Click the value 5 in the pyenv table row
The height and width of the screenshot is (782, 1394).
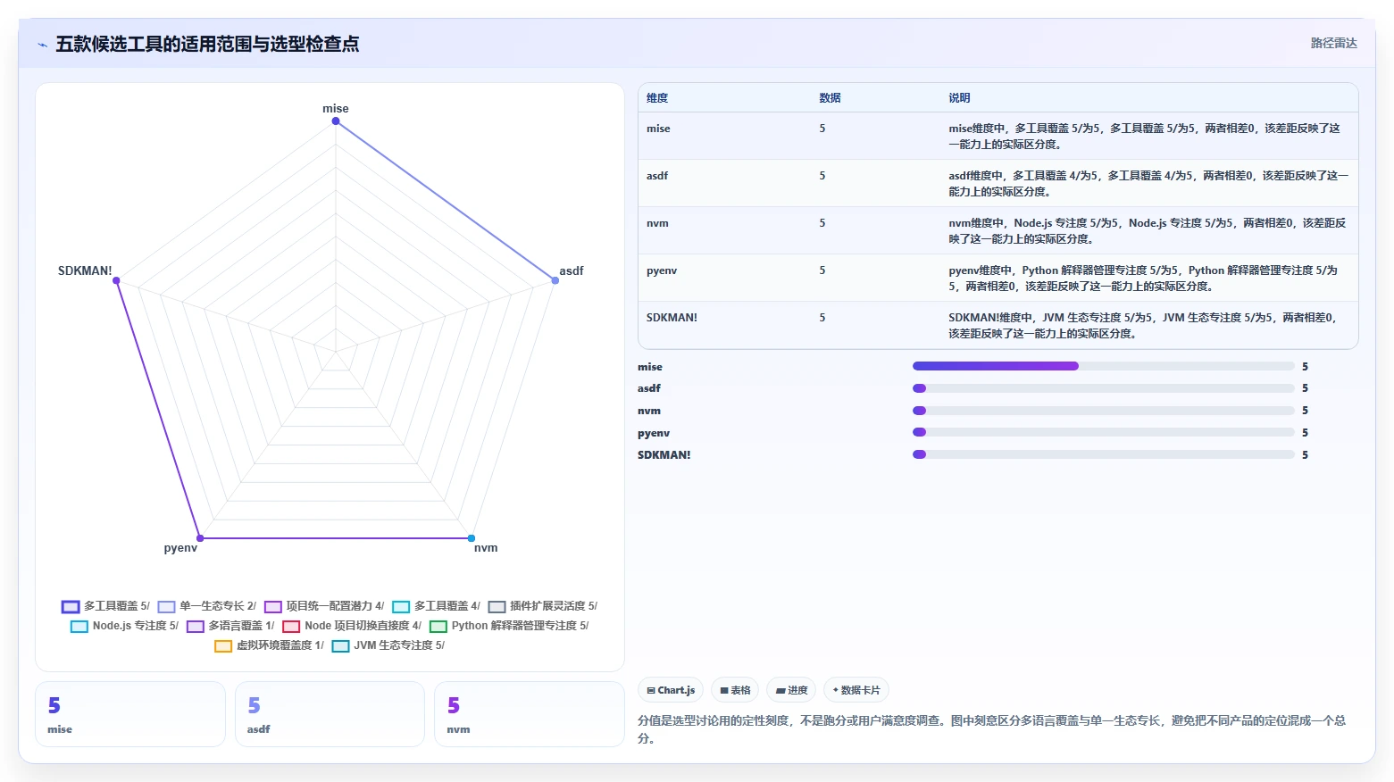pyautogui.click(x=822, y=270)
